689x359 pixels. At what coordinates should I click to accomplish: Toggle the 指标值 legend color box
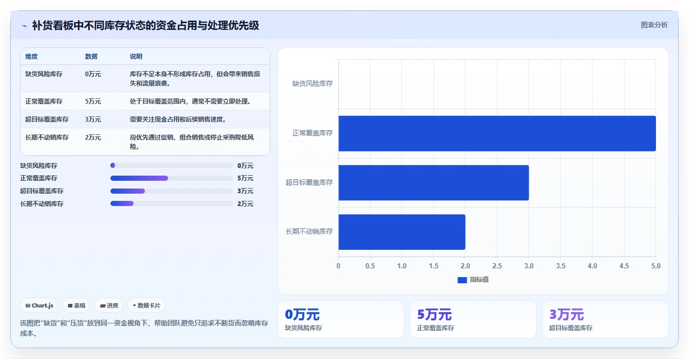coord(462,280)
